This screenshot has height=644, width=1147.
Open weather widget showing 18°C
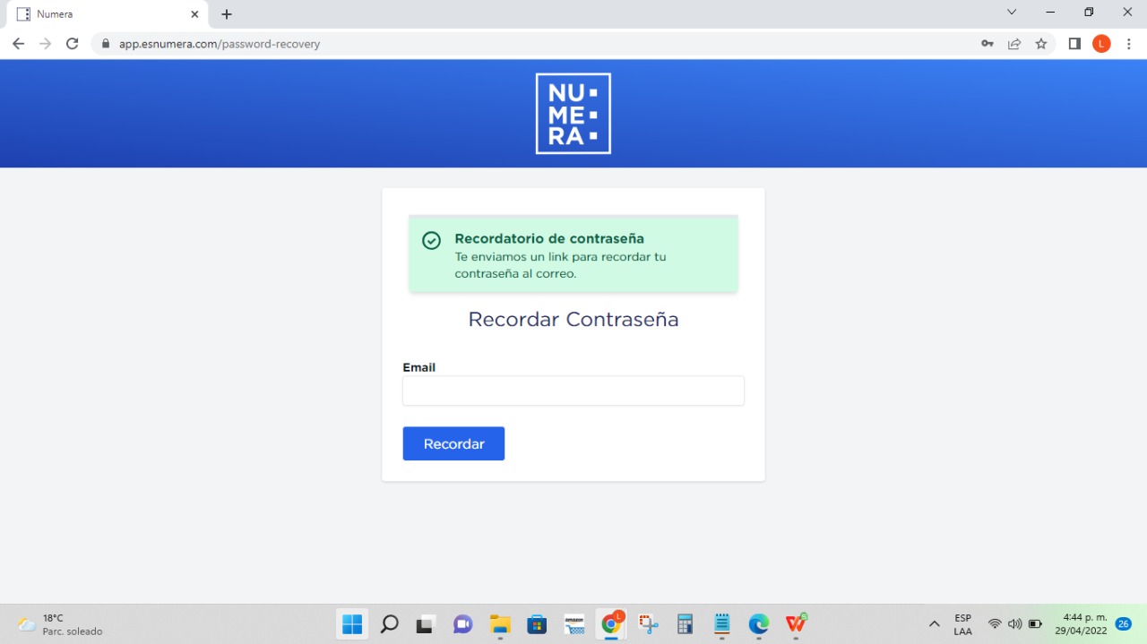point(60,624)
